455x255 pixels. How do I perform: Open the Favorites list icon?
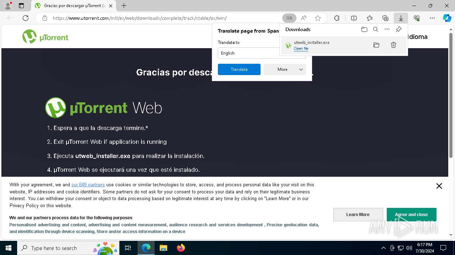click(370, 18)
